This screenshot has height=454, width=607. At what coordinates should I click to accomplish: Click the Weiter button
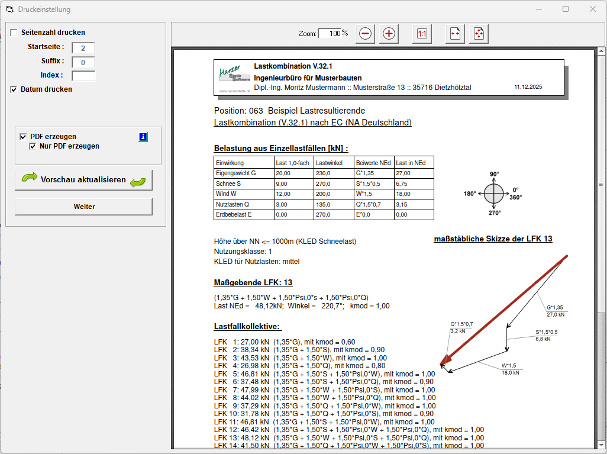tap(83, 207)
